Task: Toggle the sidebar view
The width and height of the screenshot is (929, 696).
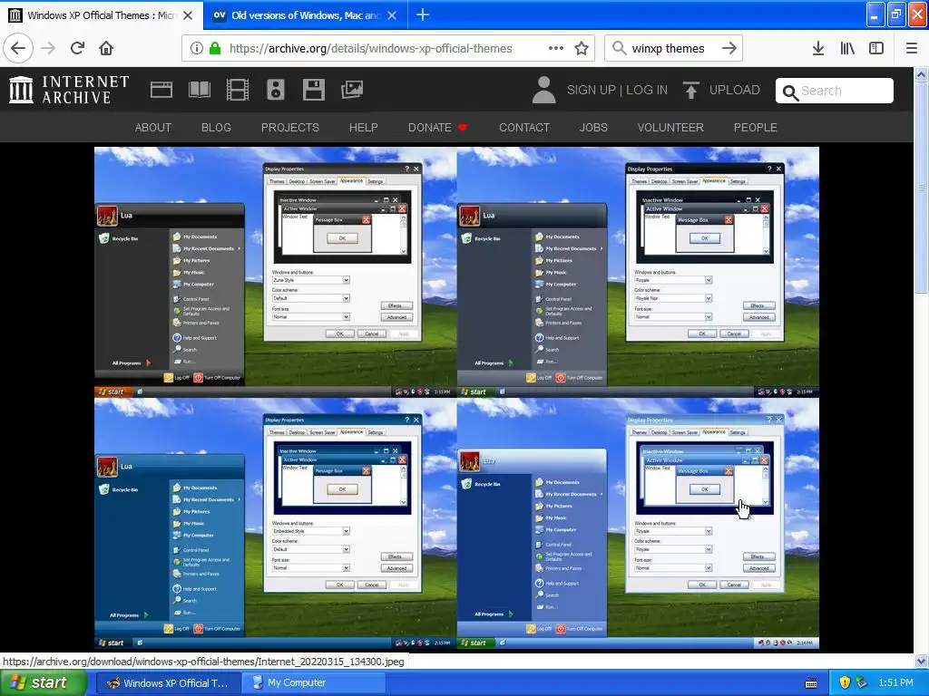Action: click(876, 49)
